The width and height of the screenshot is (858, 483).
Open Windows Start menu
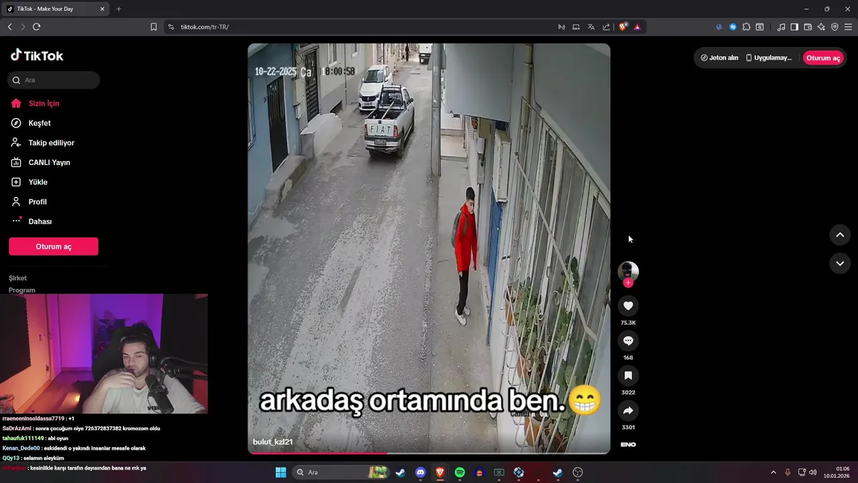point(281,472)
